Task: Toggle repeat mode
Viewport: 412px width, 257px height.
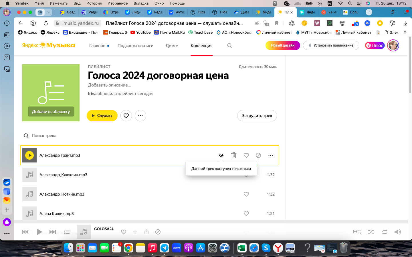Action: 385,232
